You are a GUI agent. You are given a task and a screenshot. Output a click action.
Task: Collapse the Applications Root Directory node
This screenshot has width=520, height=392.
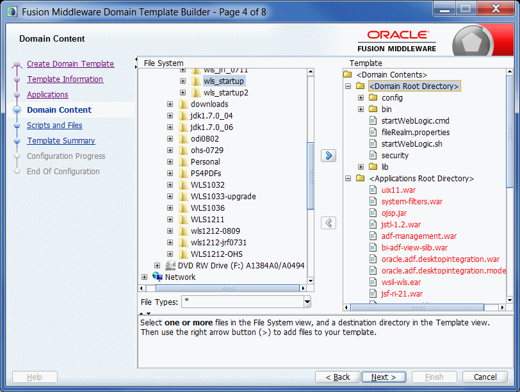348,178
